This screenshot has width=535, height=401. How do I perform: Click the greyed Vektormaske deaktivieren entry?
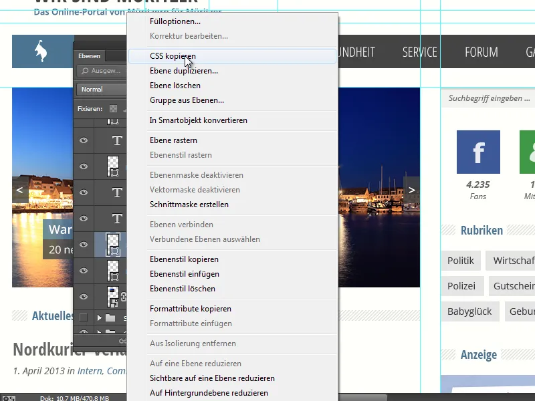click(x=232, y=190)
